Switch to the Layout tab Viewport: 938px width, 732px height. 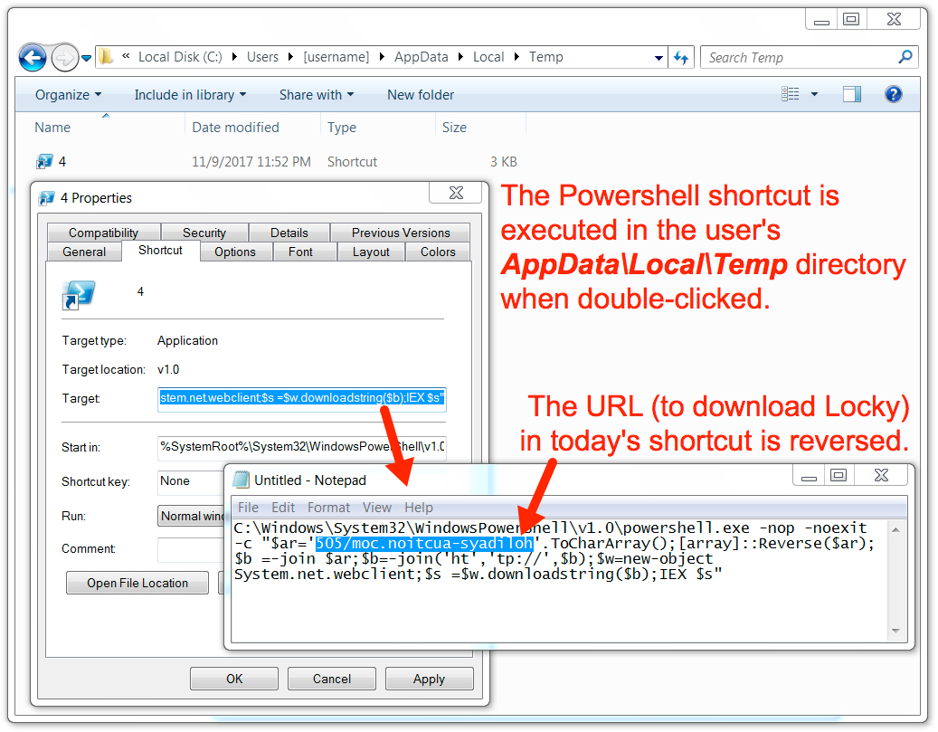click(x=371, y=252)
